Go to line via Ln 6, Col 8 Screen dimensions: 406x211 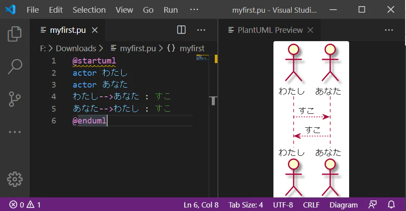201,205
